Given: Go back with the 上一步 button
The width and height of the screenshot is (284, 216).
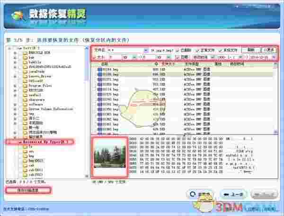Looking at the screenshot, I should [233, 195].
